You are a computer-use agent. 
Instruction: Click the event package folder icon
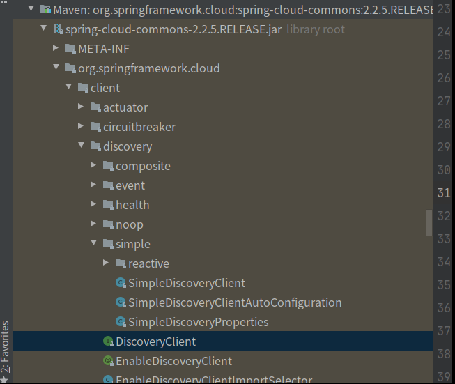108,185
